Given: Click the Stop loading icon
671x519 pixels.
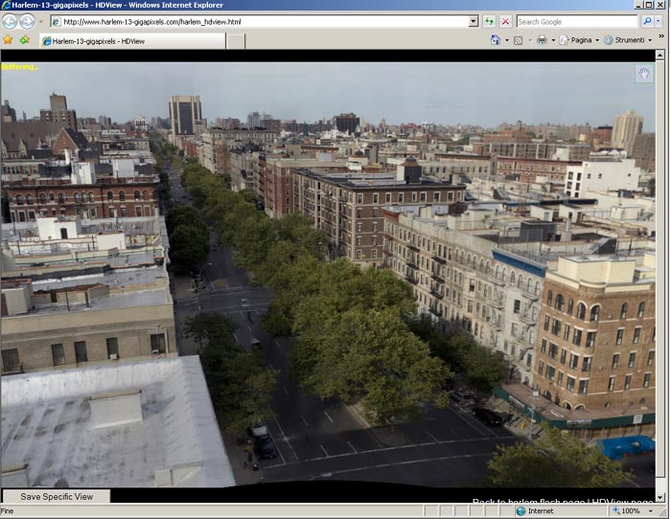Looking at the screenshot, I should pyautogui.click(x=505, y=21).
